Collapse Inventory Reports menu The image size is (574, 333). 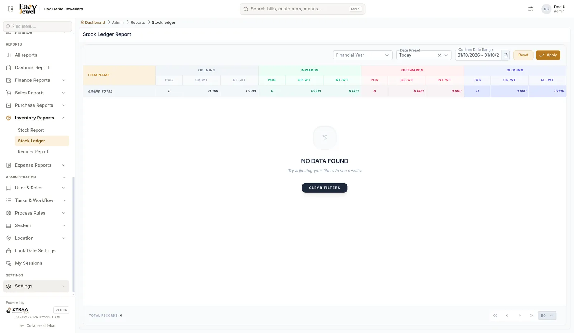click(x=36, y=118)
